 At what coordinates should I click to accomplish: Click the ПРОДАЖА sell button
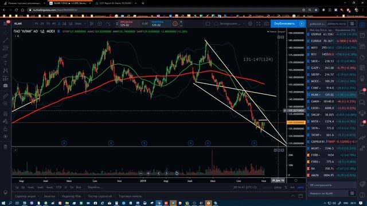coord(130,23)
